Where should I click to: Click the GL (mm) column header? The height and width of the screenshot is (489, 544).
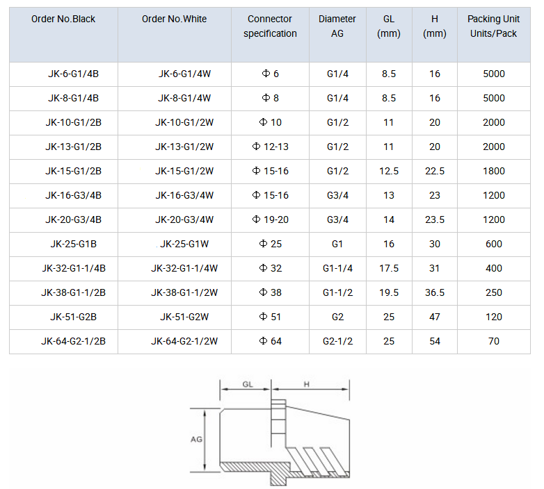388,26
